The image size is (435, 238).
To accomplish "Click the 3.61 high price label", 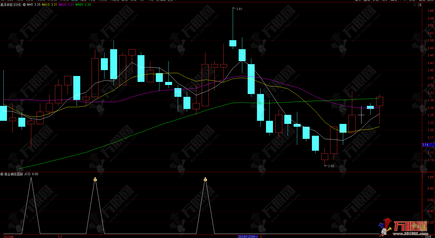I will coord(239,9).
